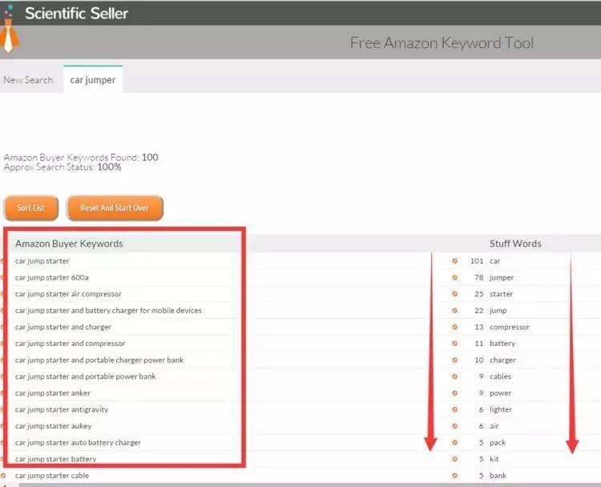Delete the 'starter' stuff word using its icon
Image resolution: width=601 pixels, height=487 pixels.
pos(454,294)
